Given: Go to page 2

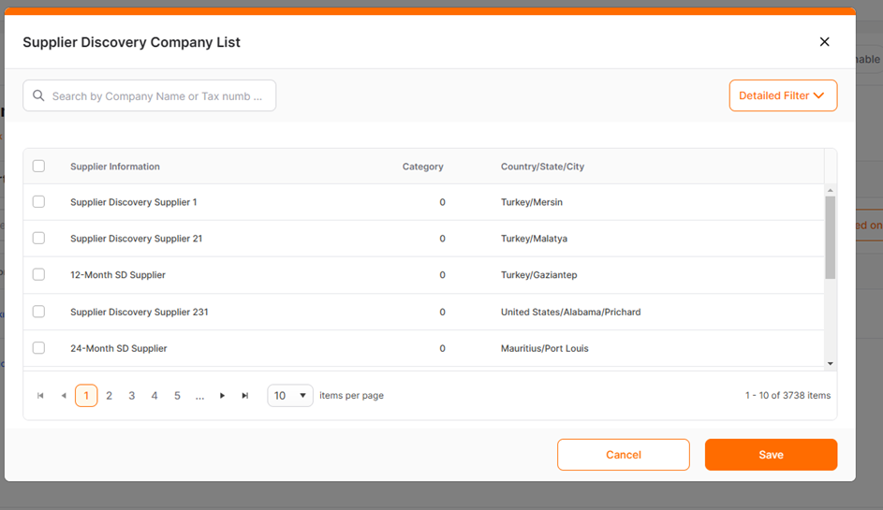Looking at the screenshot, I should (x=110, y=396).
